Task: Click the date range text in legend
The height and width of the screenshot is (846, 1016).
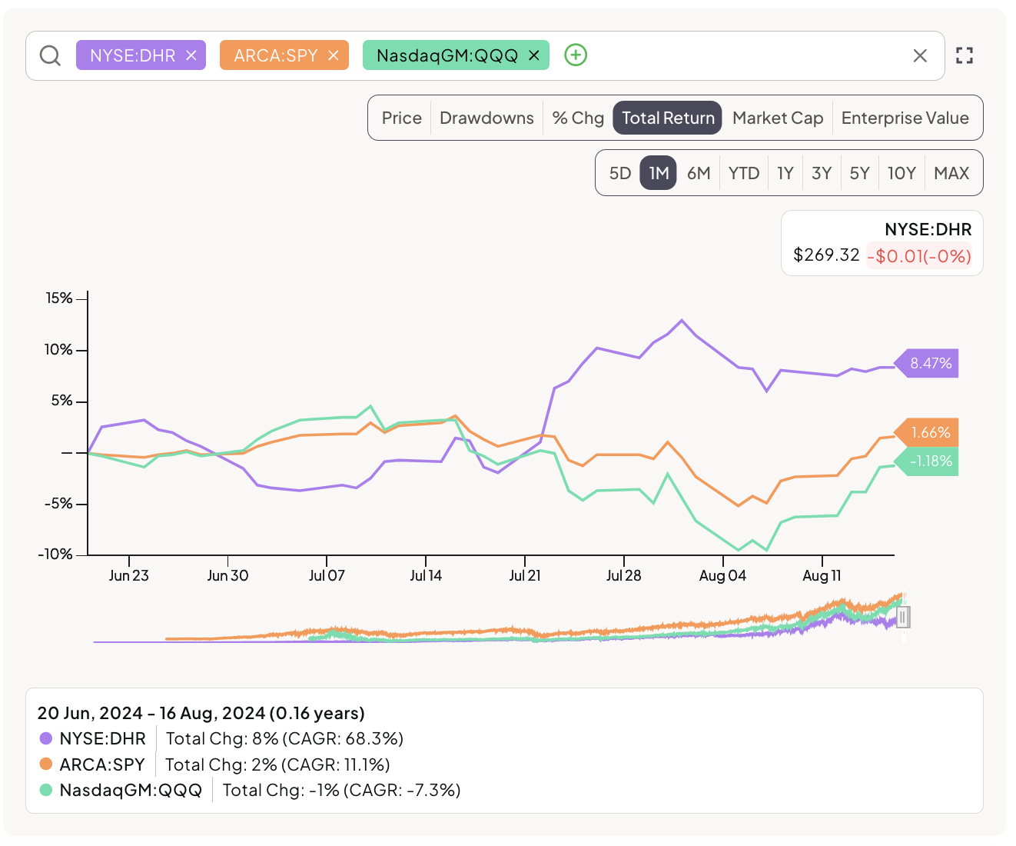Action: click(x=201, y=713)
